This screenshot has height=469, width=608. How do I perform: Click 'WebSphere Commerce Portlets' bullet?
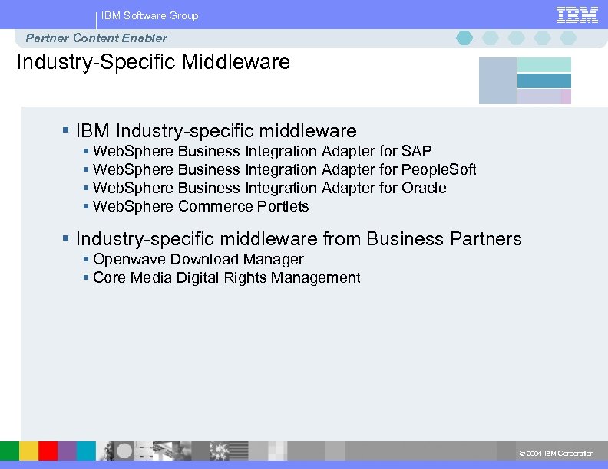(201, 206)
